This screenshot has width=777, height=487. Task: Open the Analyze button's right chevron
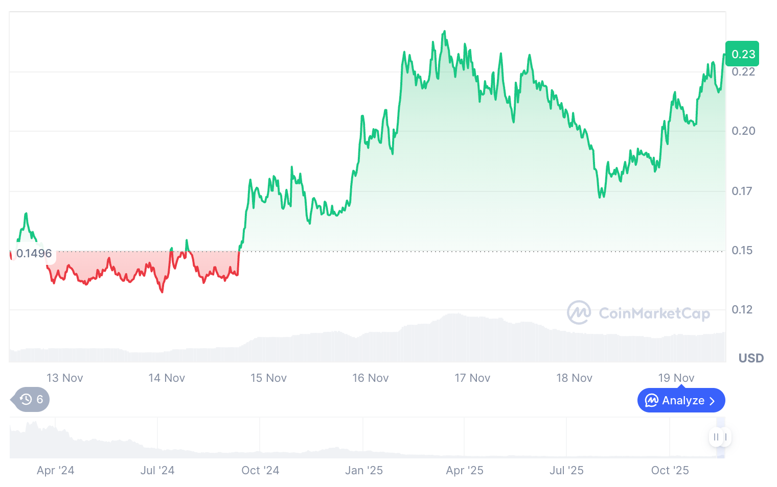(x=712, y=401)
